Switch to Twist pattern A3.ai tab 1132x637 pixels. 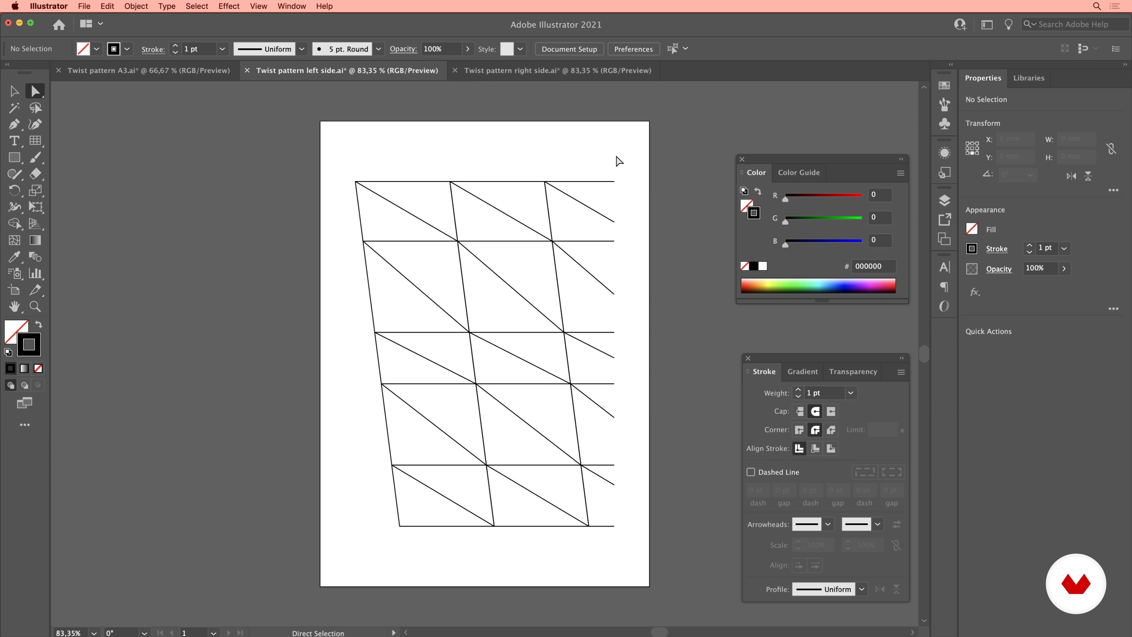click(x=149, y=70)
